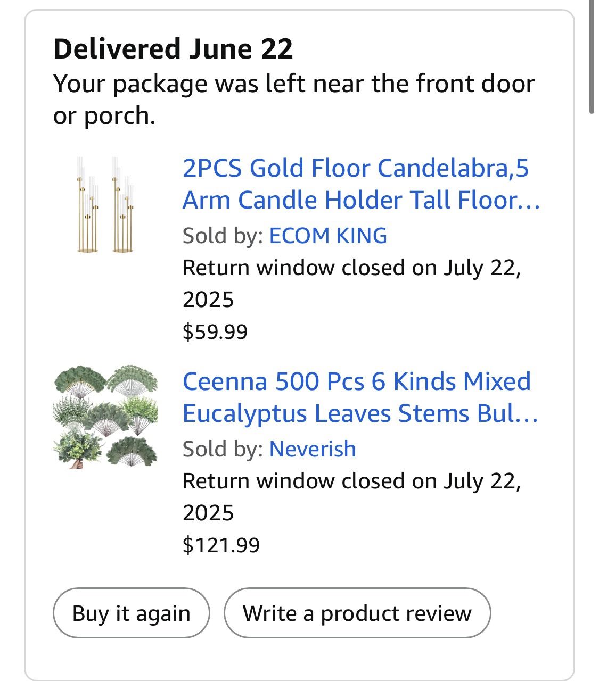Visit the ECOM KING seller page

(x=328, y=236)
